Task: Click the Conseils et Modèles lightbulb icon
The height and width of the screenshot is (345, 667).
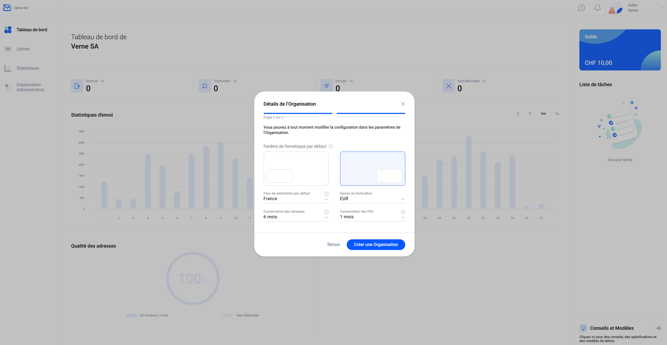Action: click(x=583, y=328)
